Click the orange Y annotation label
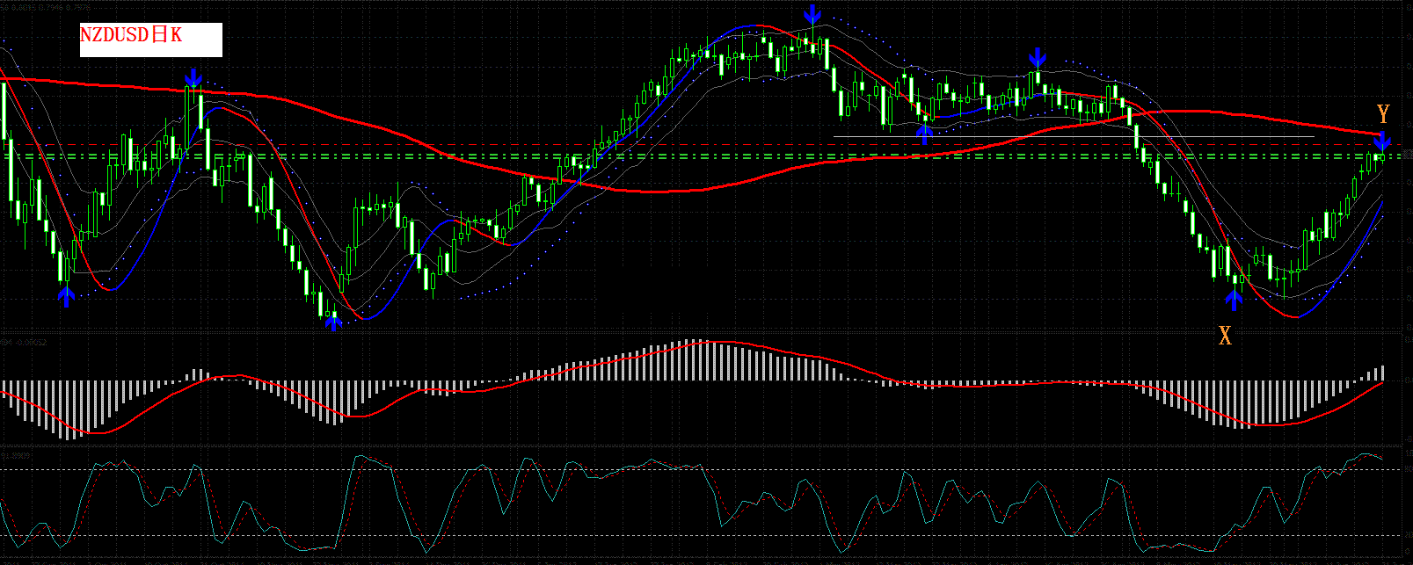Viewport: 1413px width, 565px height. point(1383,114)
